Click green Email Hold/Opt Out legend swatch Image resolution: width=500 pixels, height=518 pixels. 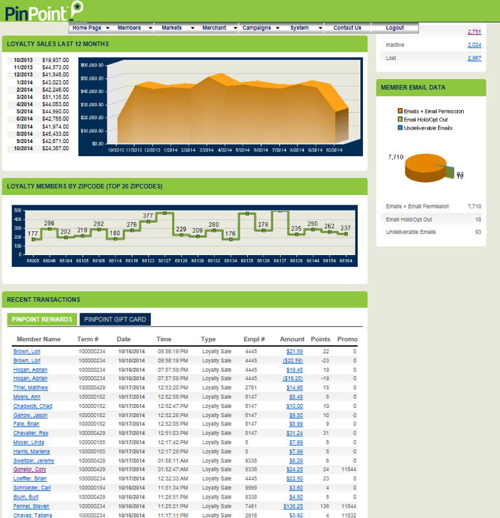click(400, 119)
